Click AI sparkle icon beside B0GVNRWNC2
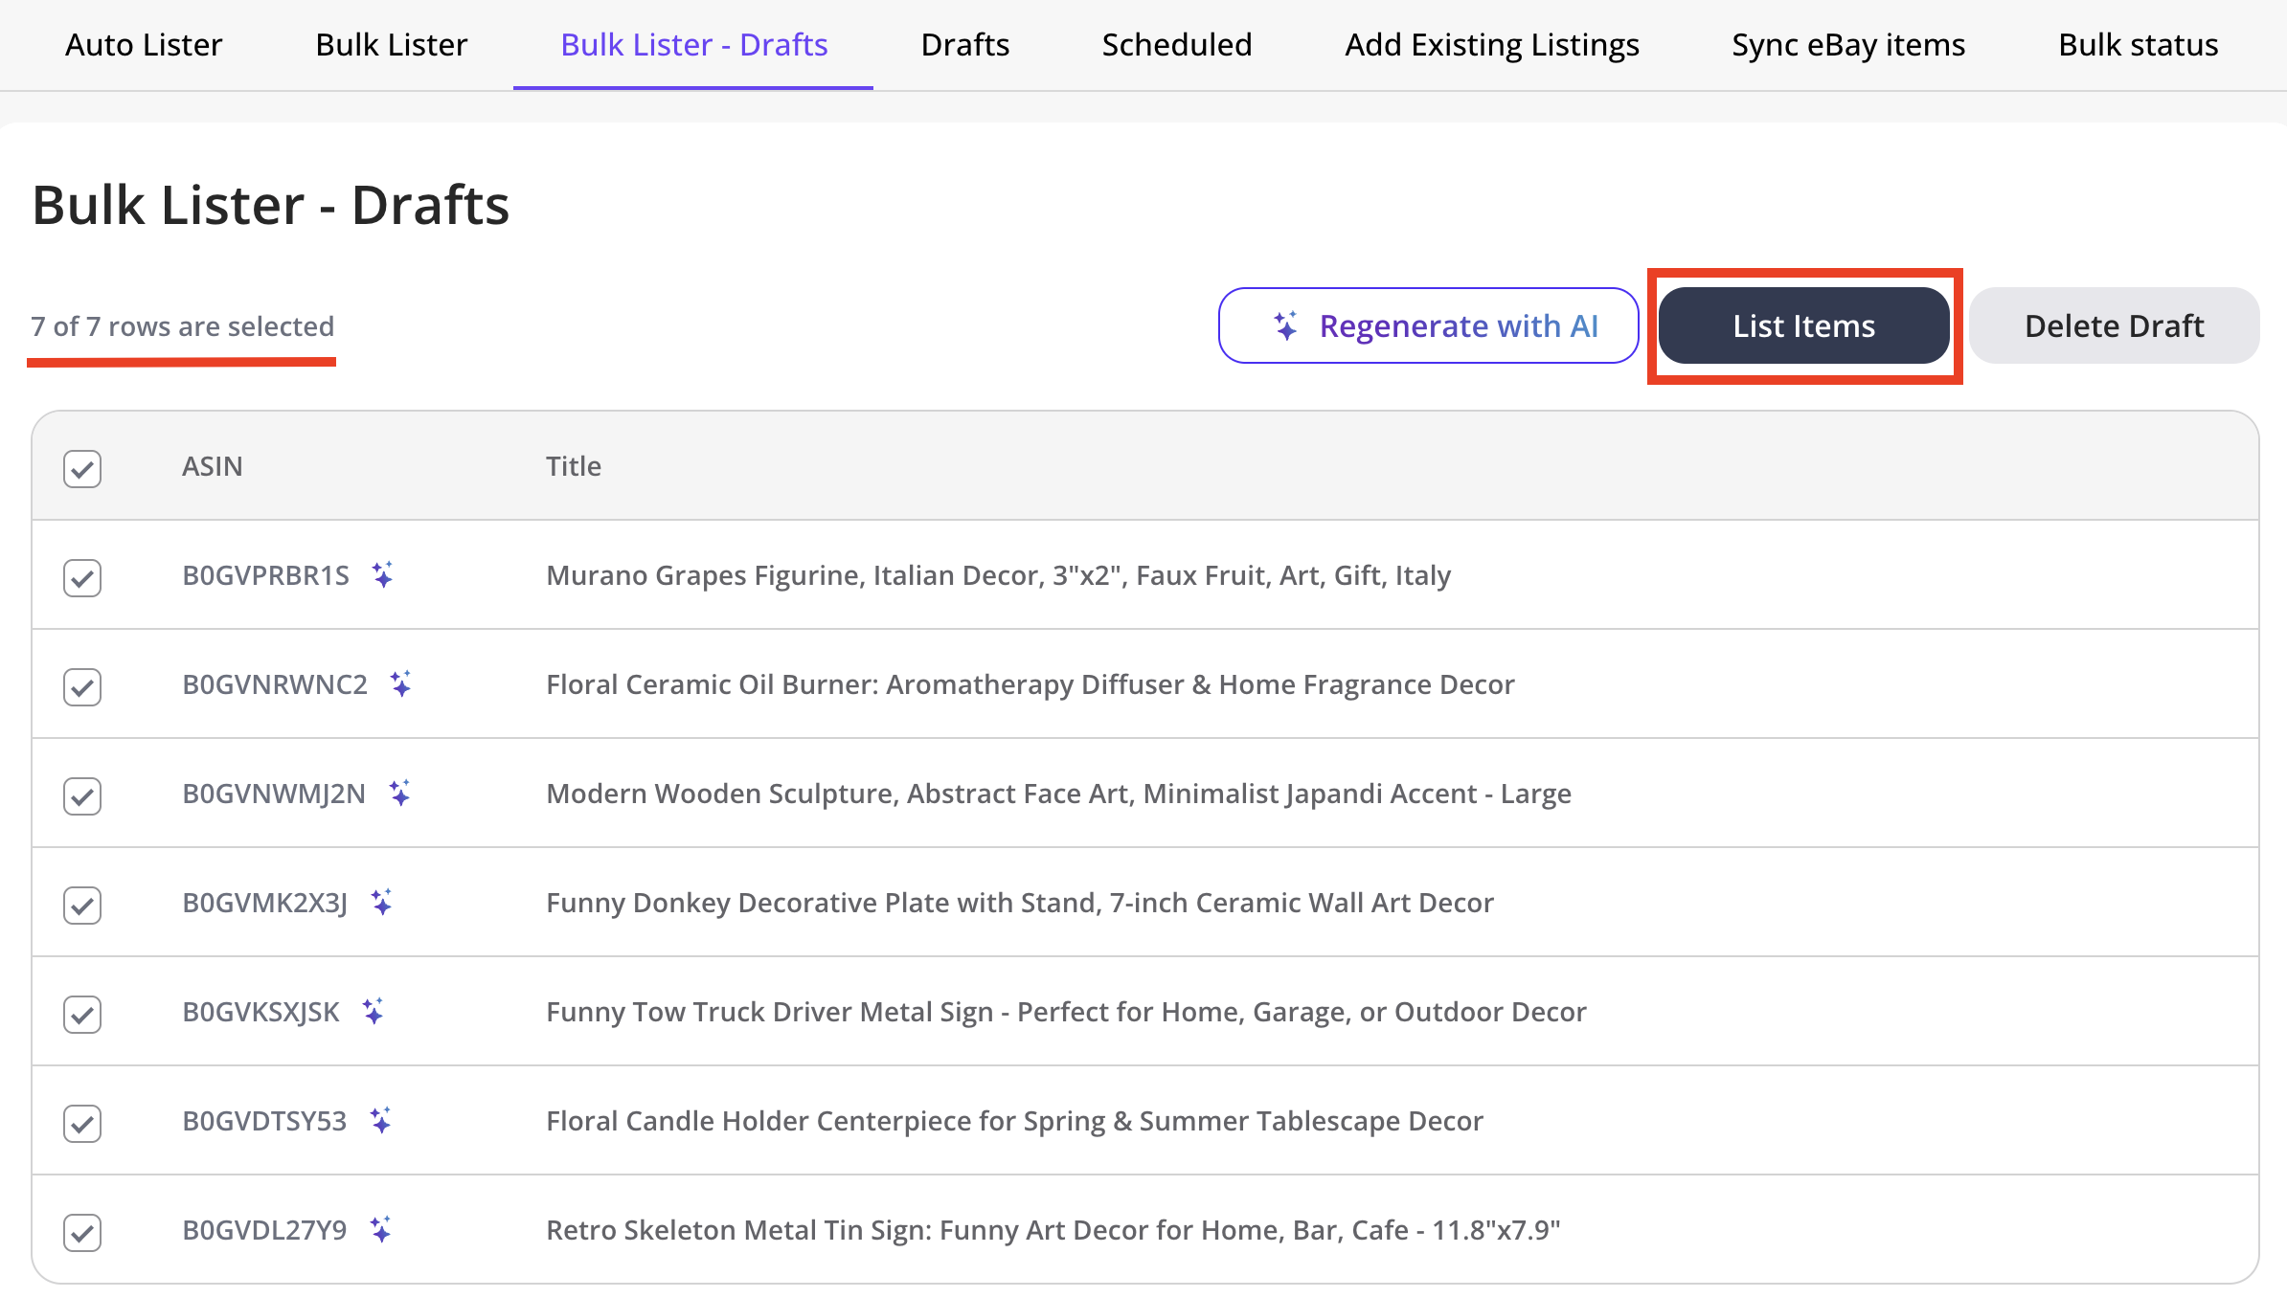2287x1298 pixels. coord(400,683)
